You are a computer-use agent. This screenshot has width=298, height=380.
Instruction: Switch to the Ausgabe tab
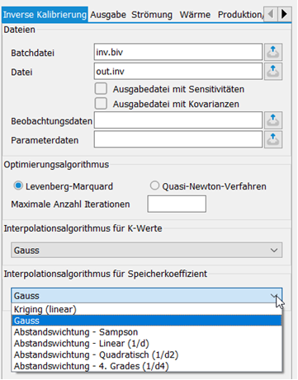click(108, 15)
